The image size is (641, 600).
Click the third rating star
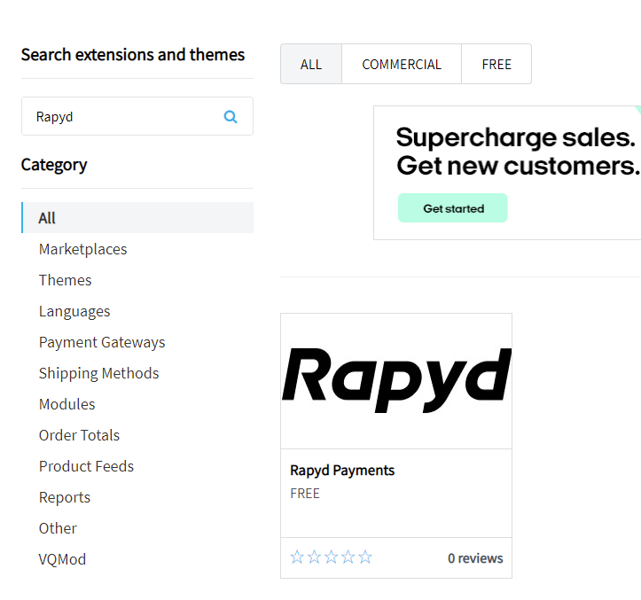pos(331,557)
